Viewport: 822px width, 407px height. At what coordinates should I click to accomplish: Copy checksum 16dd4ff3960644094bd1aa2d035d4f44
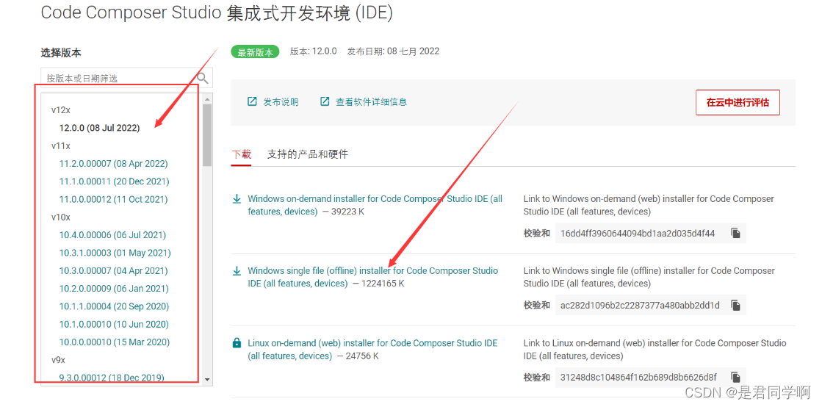pos(735,234)
